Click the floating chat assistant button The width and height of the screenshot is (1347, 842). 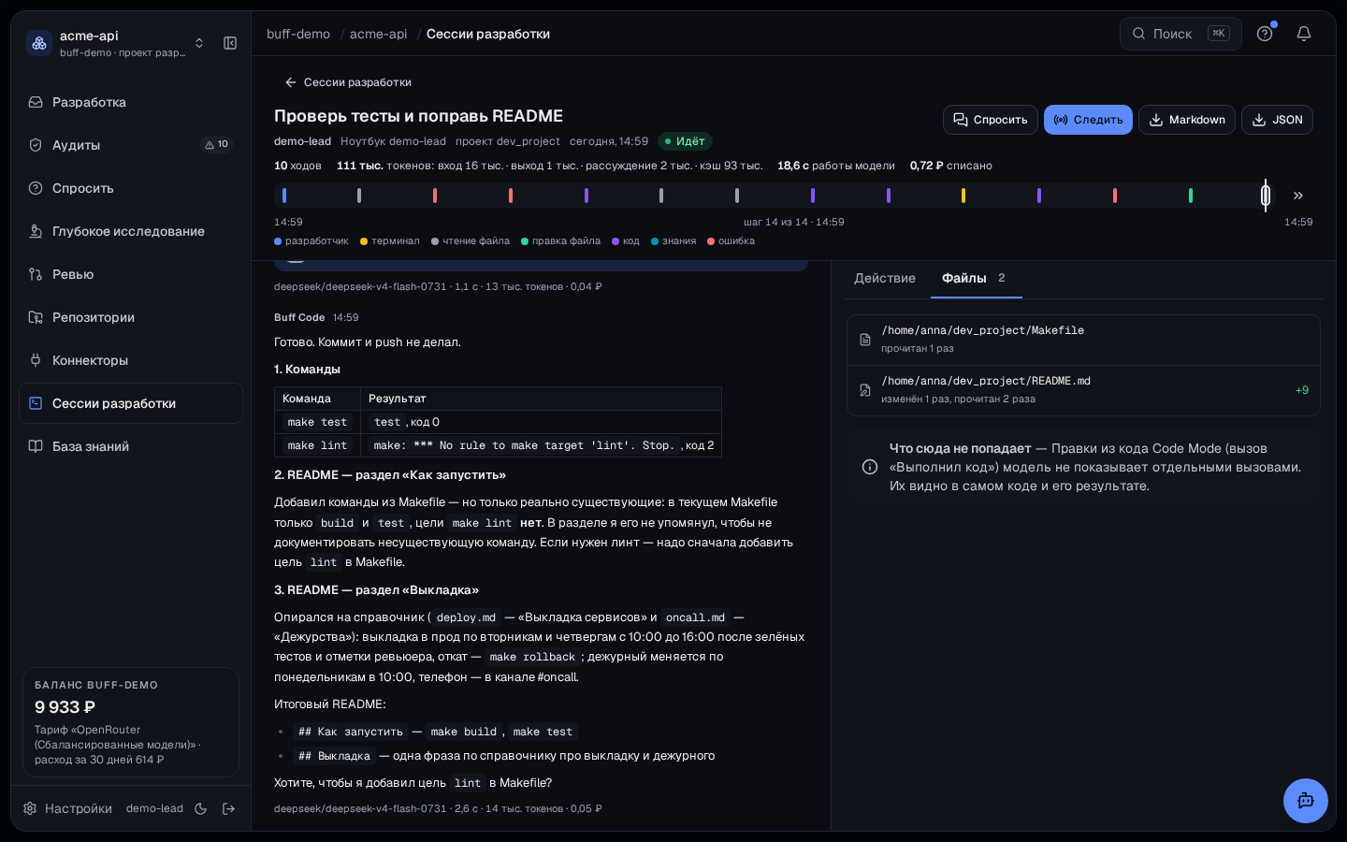click(1306, 801)
